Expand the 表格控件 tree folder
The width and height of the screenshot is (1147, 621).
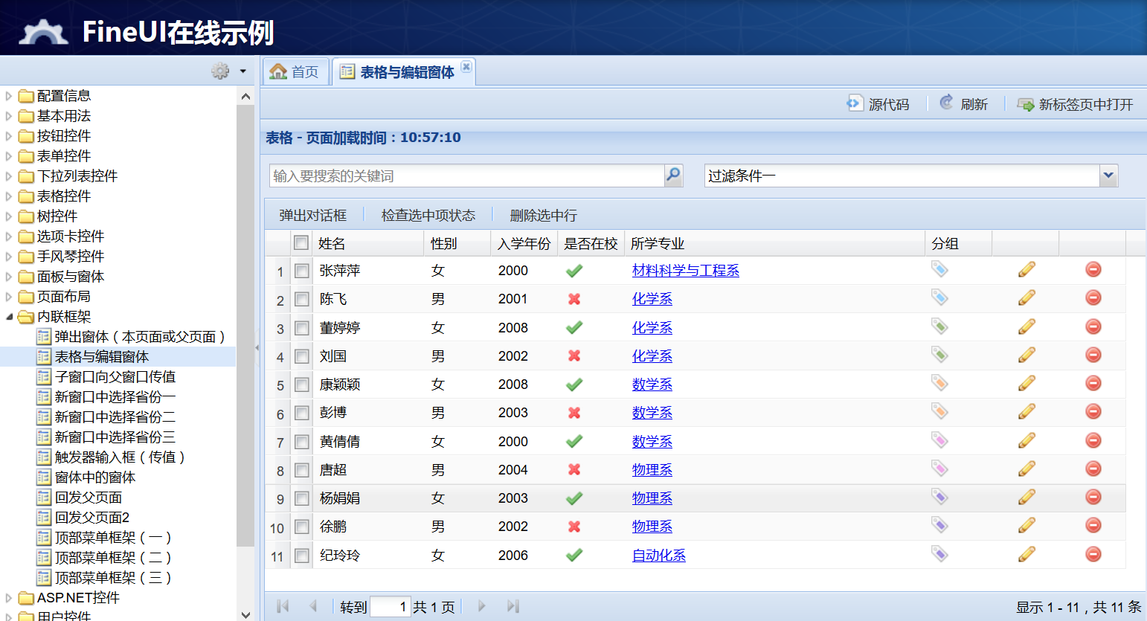[x=9, y=196]
